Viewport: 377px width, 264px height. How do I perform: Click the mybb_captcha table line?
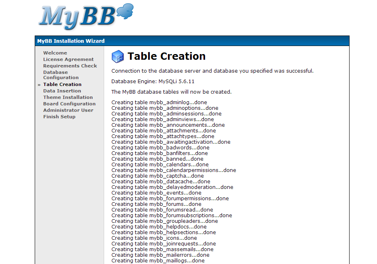[x=157, y=176]
